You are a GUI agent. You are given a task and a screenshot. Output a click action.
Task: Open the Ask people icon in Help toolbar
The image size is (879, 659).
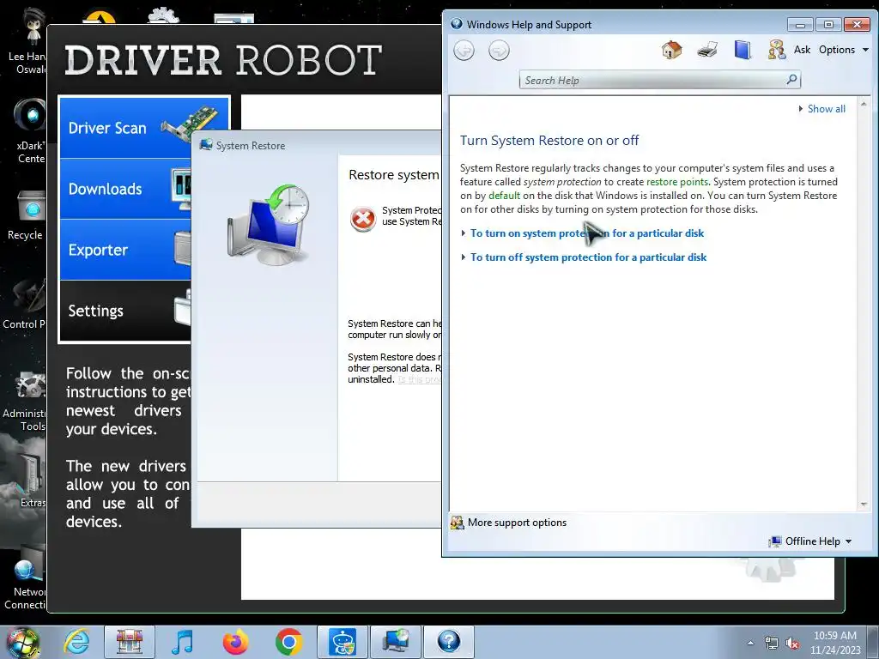[776, 50]
